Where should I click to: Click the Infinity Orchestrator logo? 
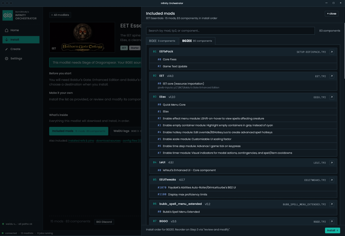pos(8,15)
